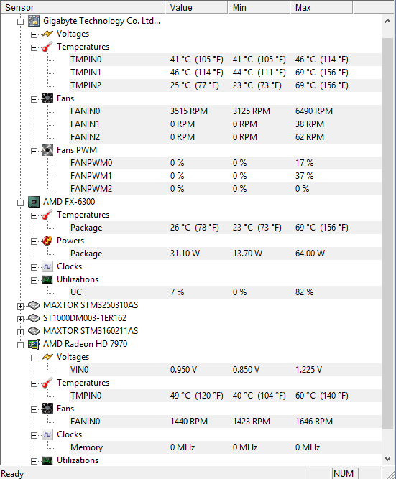The height and width of the screenshot is (479, 396).
Task: Expand the MAXTOR STM3250310AS drive node
Action: (20, 306)
